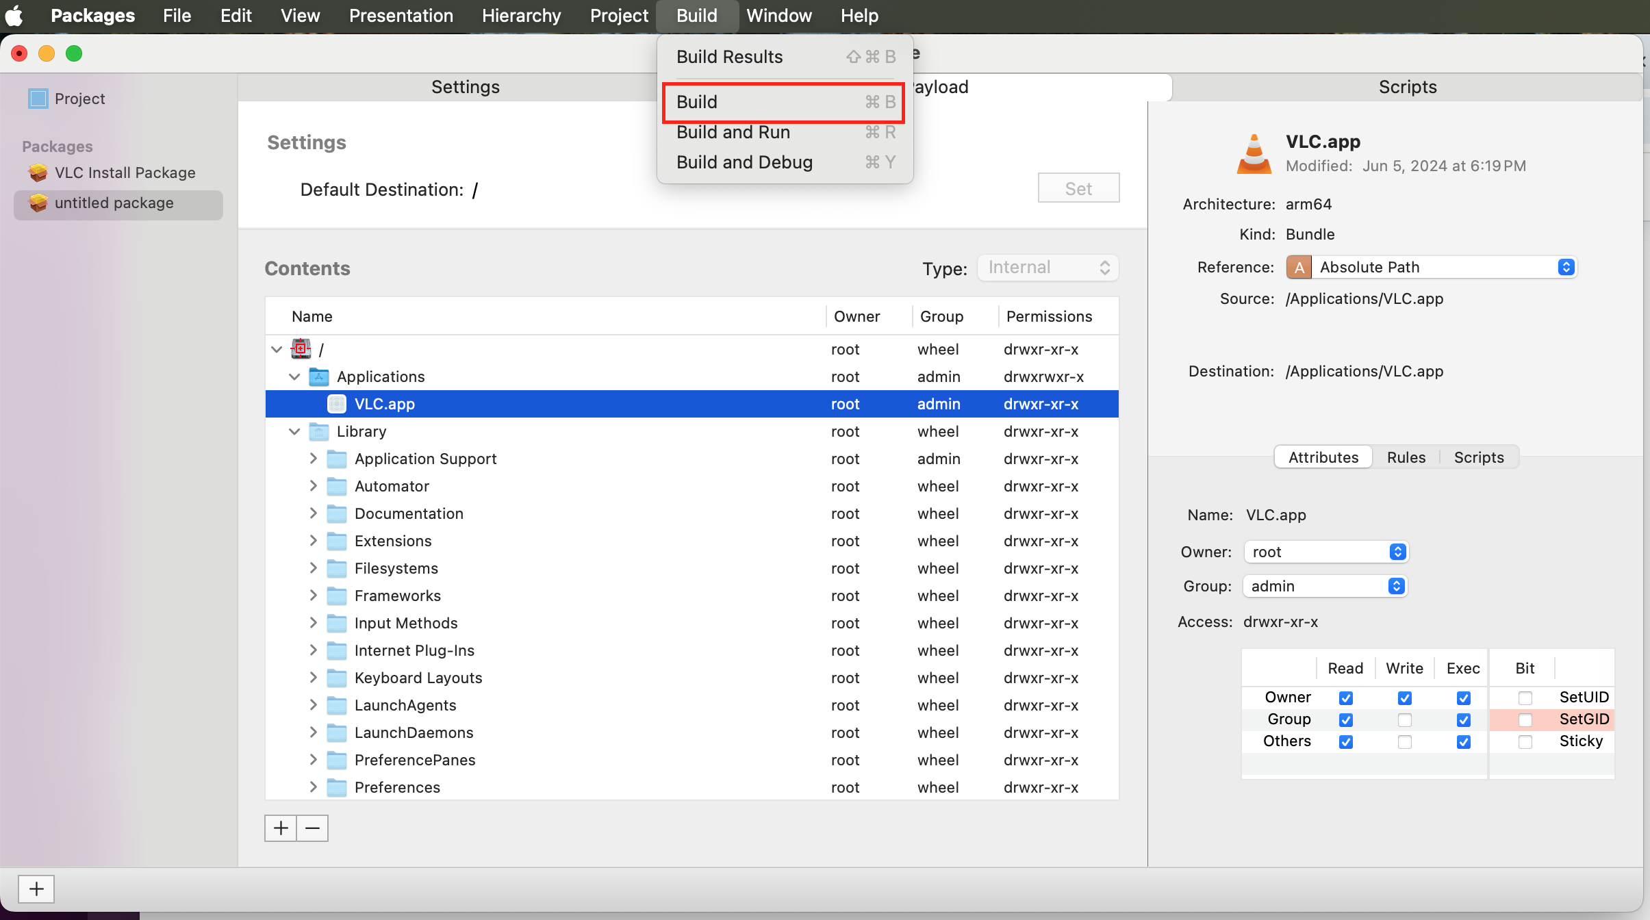
Task: Click the Permissions column header
Action: click(x=1058, y=316)
